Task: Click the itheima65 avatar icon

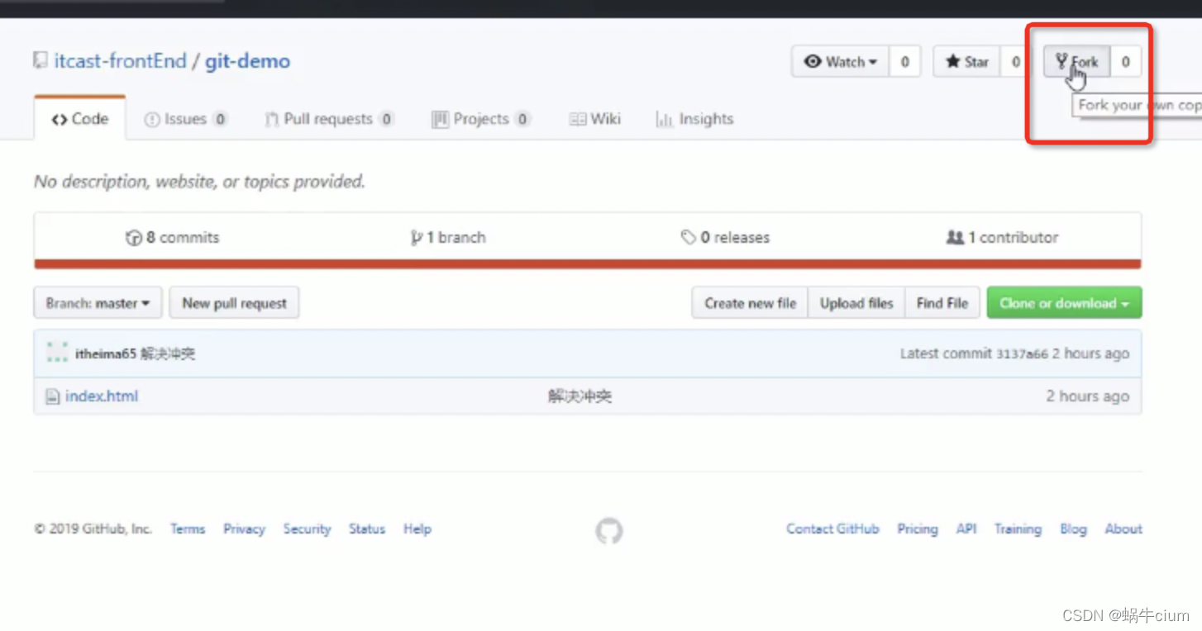Action: click(x=57, y=353)
